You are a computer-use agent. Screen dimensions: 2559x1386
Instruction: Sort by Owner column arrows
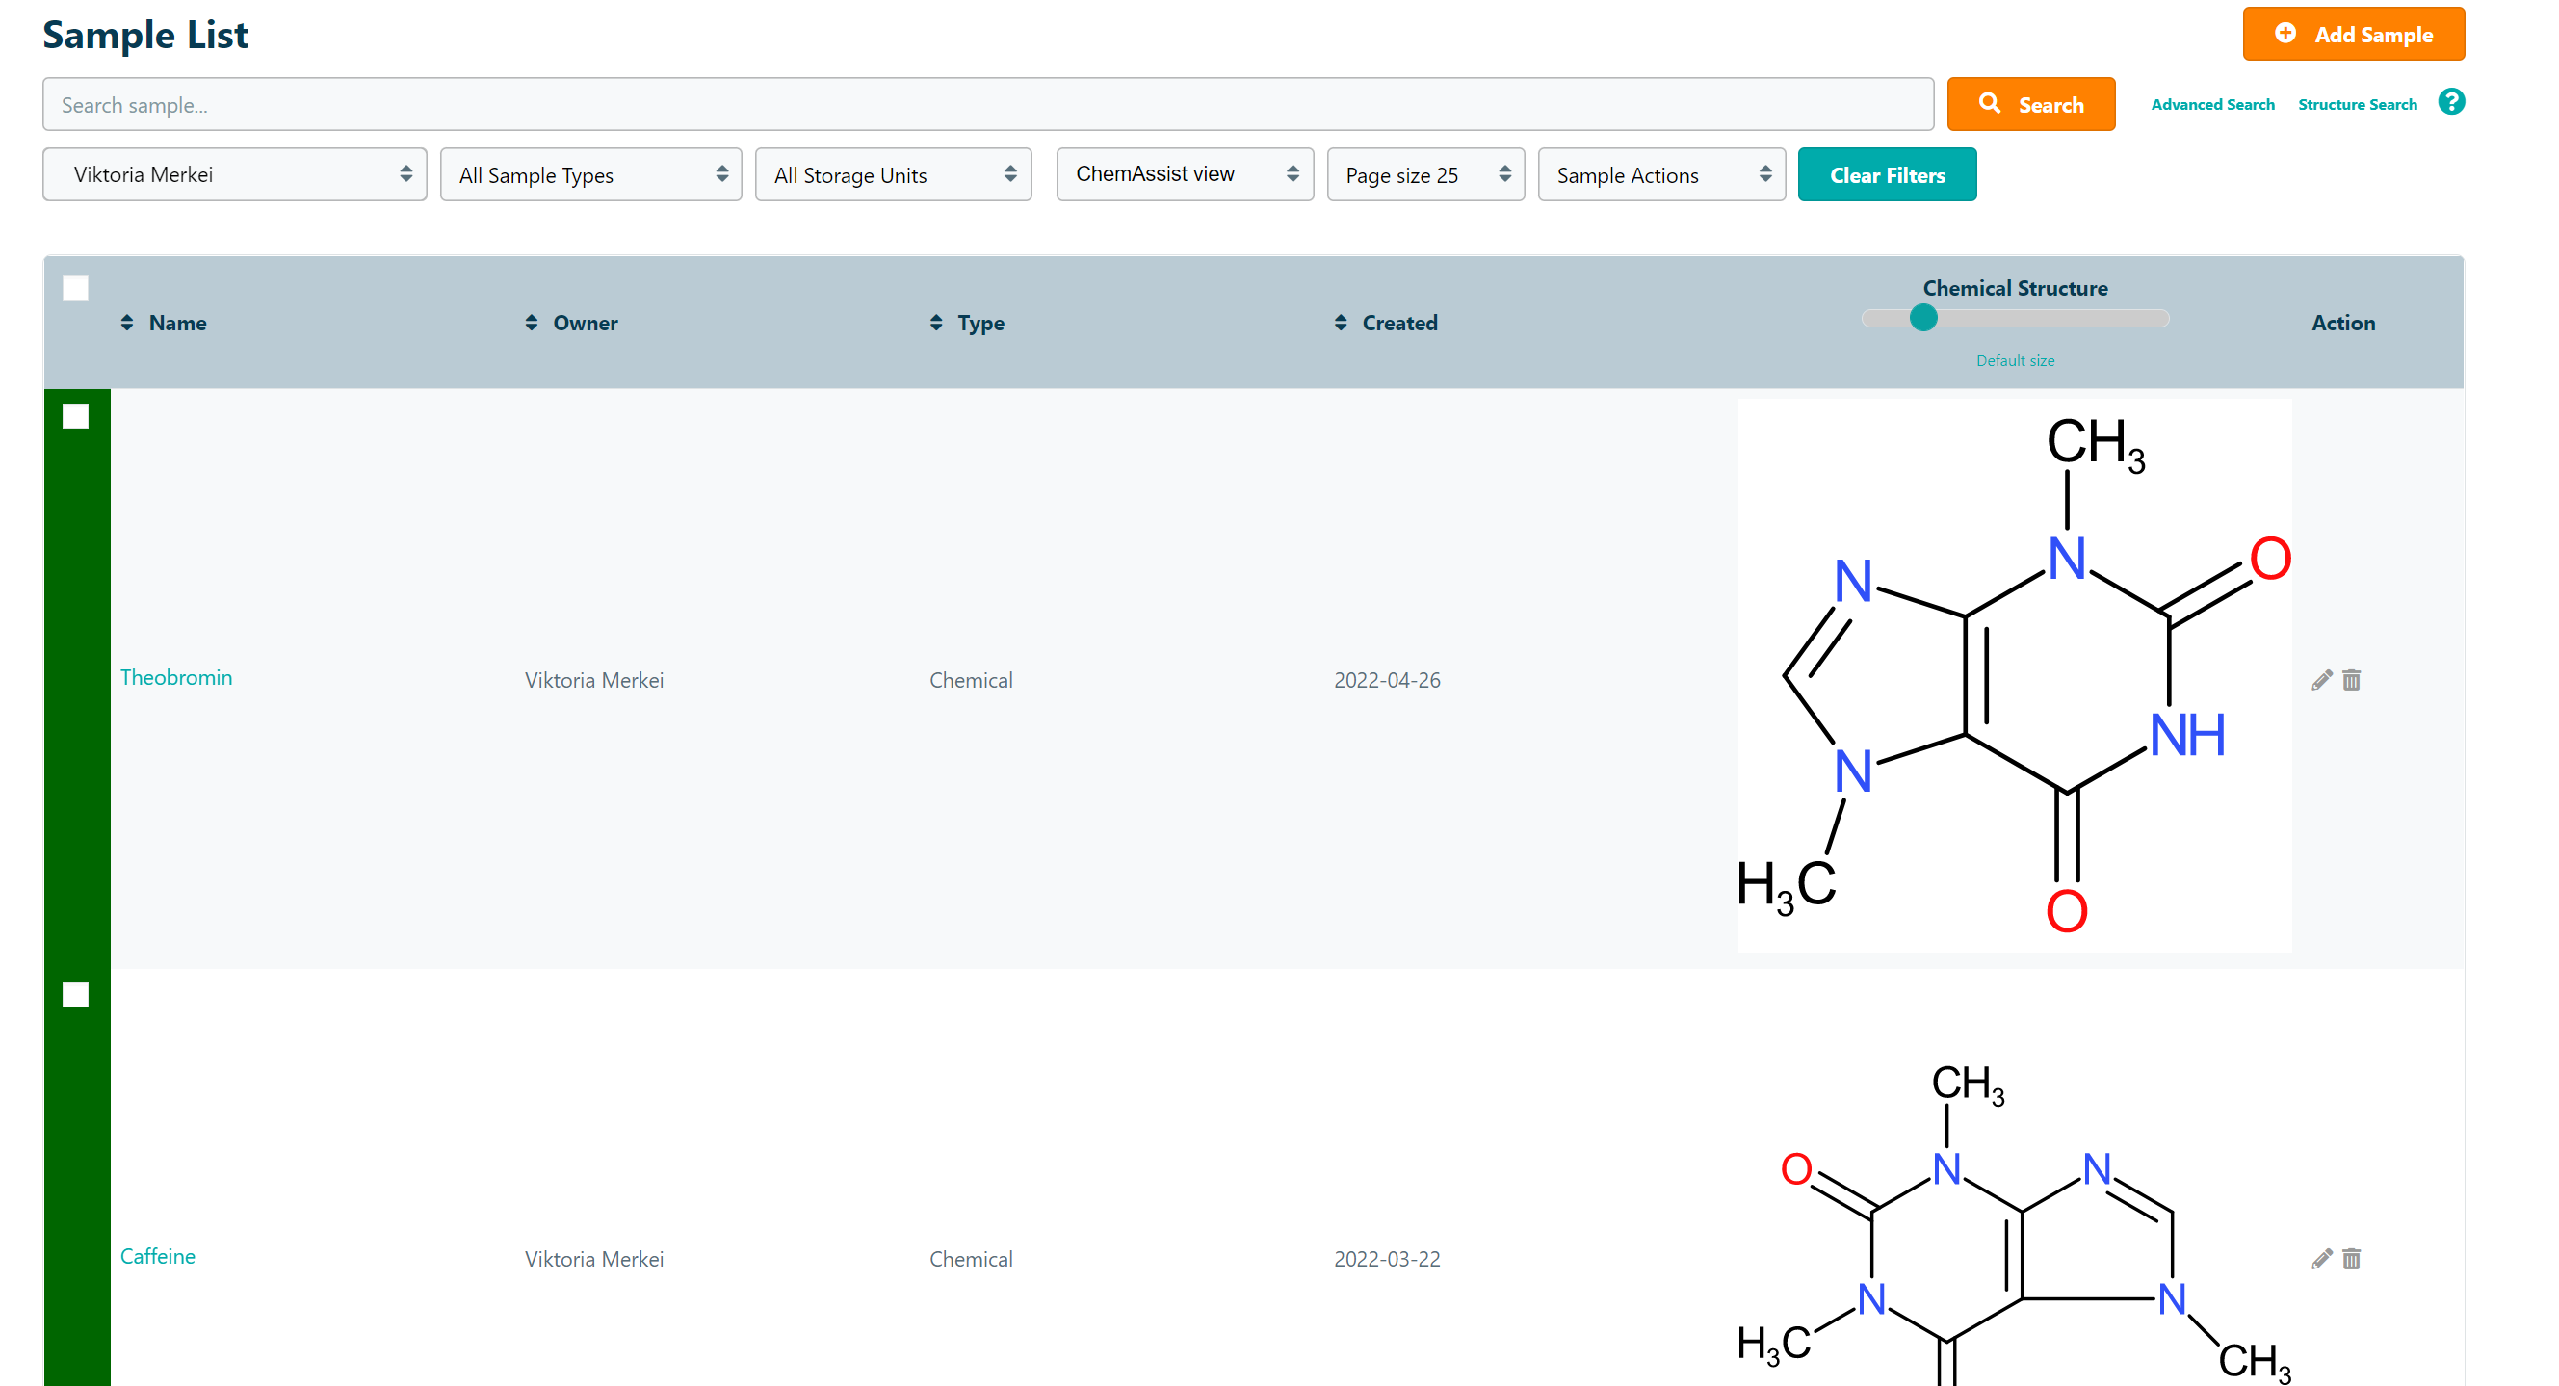click(x=532, y=323)
